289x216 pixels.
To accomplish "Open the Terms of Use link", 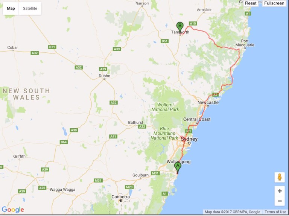I will pyautogui.click(x=275, y=212).
